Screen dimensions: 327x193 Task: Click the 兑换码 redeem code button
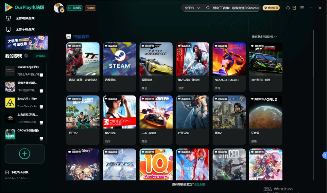pos(75,8)
